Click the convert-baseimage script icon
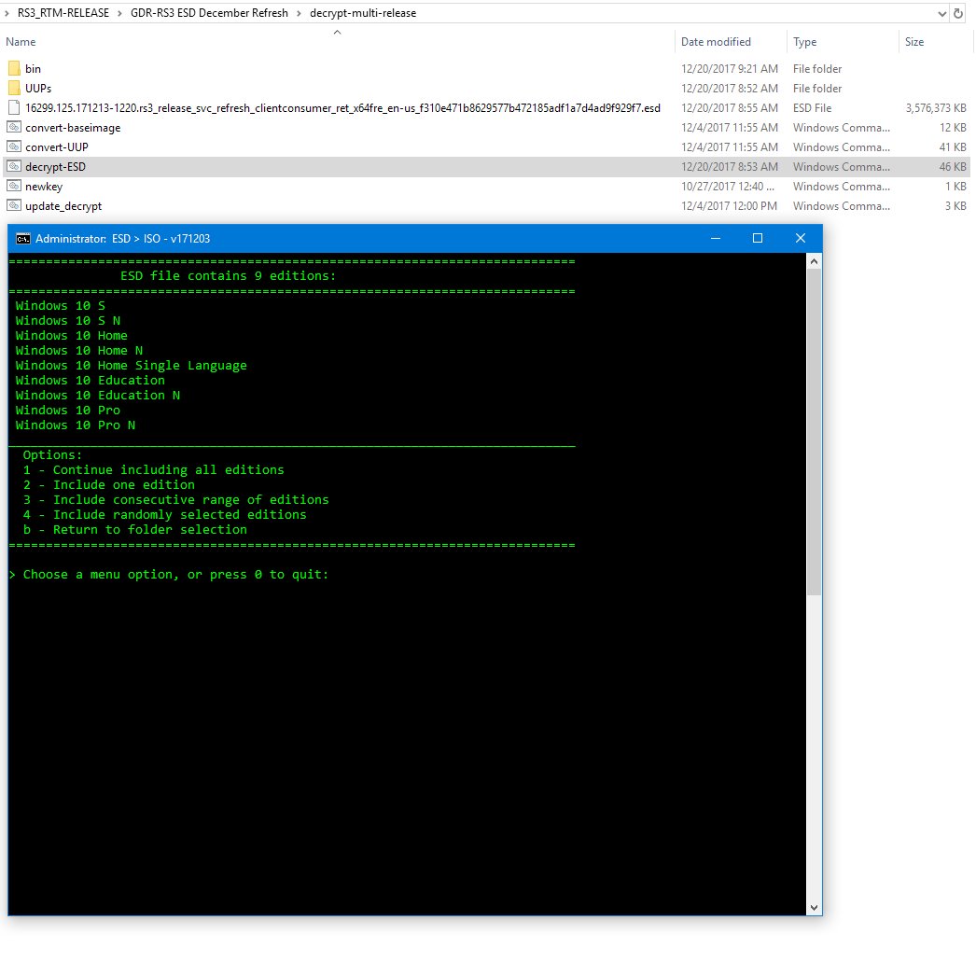 (14, 127)
